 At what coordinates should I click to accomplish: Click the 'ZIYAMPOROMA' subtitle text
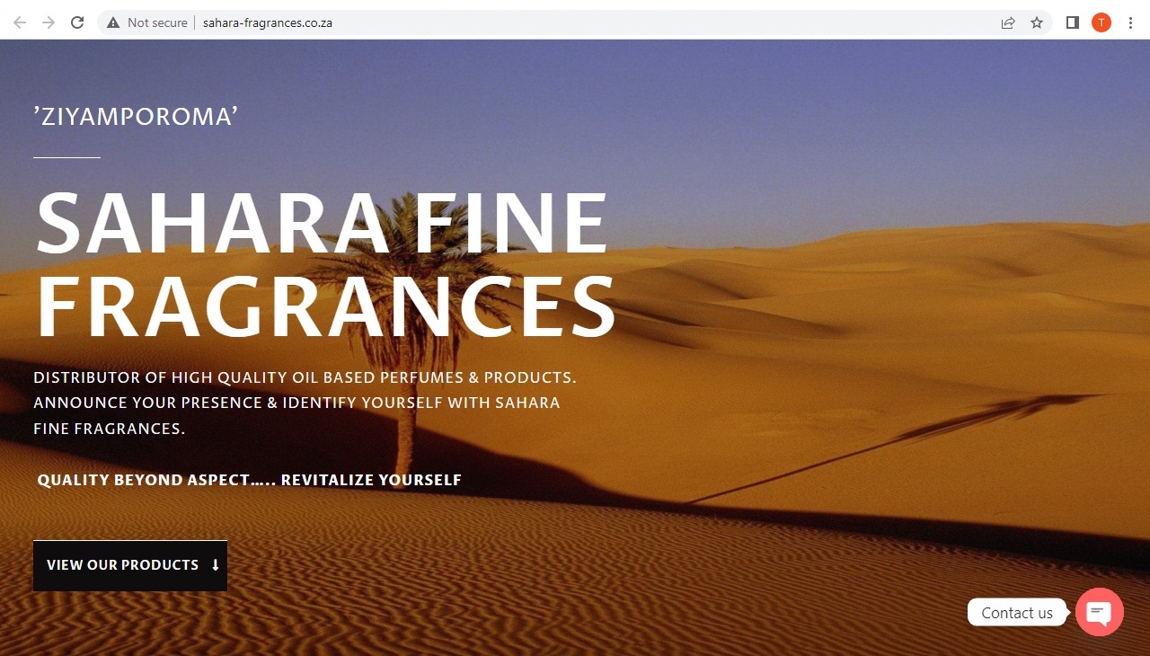tap(136, 116)
